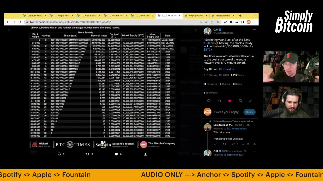The height and width of the screenshot is (181, 323).
Task: Switch to the (1) Daniel Prin tab
Action: [x=142, y=16]
